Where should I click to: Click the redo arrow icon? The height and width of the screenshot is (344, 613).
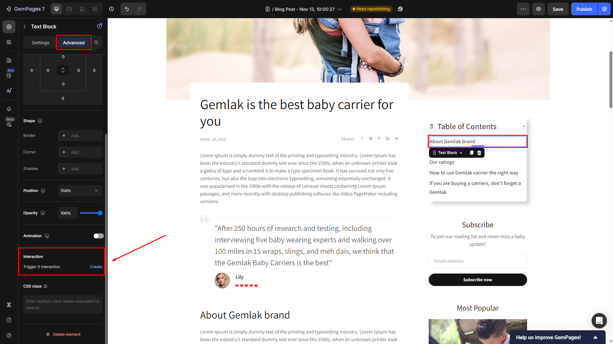tap(140, 9)
